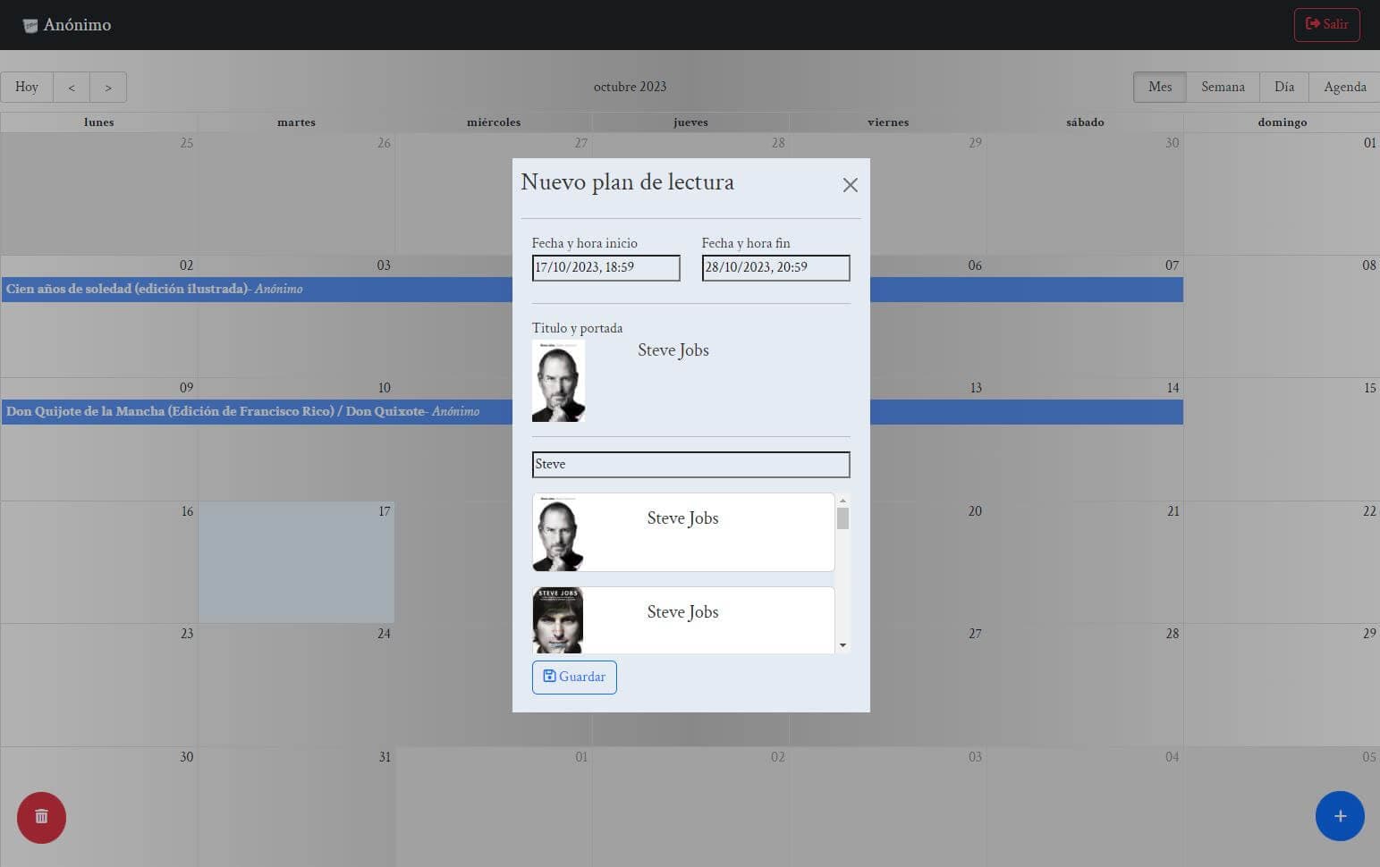The height and width of the screenshot is (867, 1380).
Task: Select the first Steve Jobs search result
Action: [x=683, y=532]
